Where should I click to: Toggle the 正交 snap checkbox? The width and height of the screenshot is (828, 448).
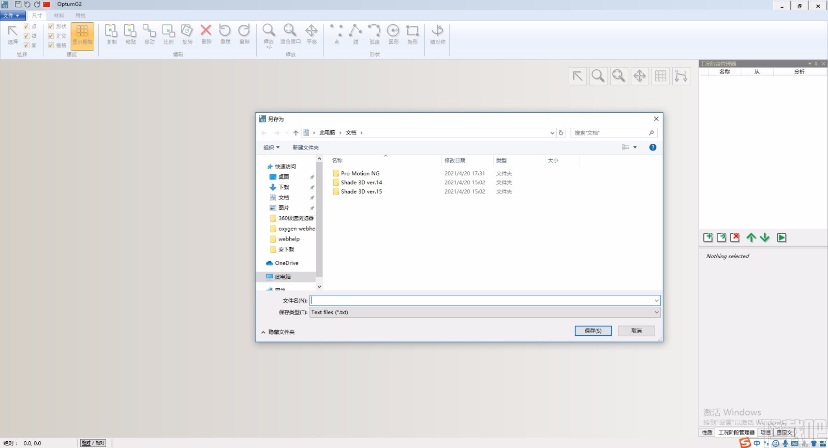coord(51,36)
